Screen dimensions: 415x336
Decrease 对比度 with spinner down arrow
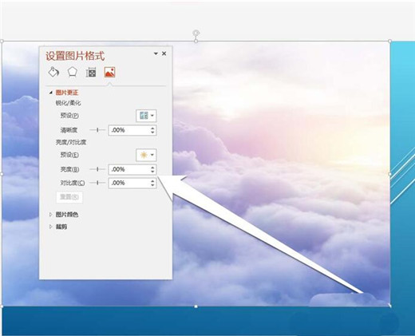[152, 185]
